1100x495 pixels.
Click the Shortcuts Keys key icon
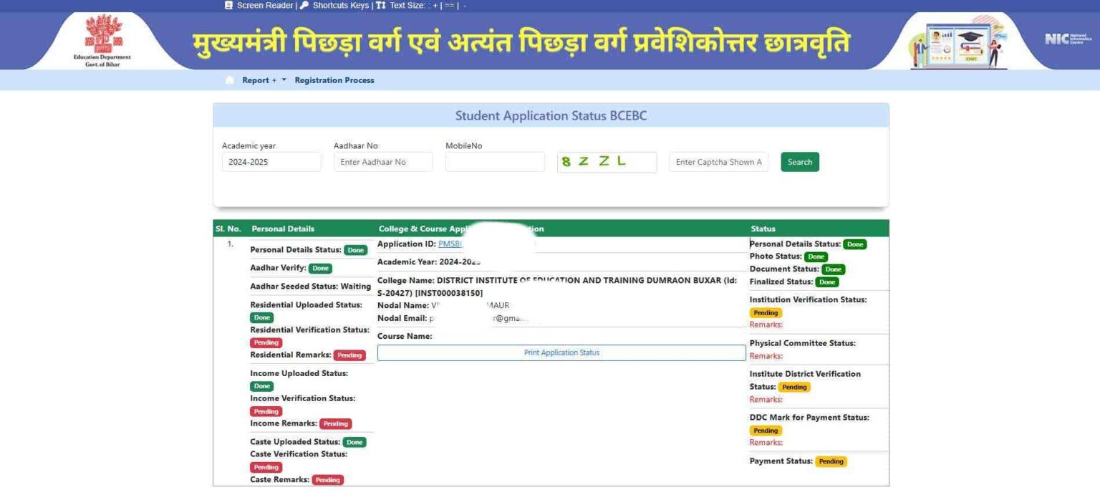(x=304, y=5)
